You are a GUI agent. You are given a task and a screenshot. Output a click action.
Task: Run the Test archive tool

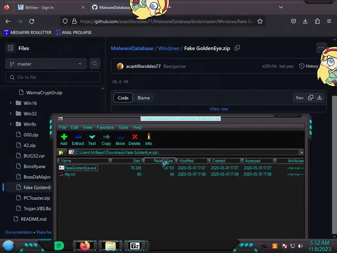[92, 139]
